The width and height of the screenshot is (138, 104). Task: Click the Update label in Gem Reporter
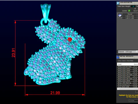pyautogui.click(x=124, y=11)
